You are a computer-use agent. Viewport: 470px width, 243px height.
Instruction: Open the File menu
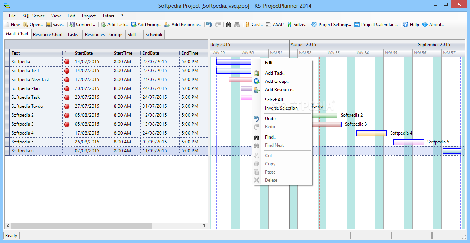(12, 16)
